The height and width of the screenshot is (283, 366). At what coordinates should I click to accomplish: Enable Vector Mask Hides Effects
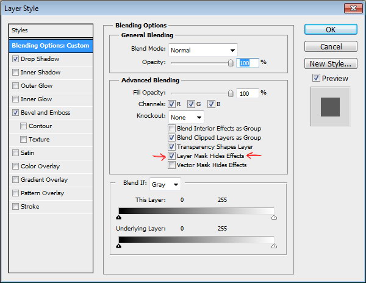tap(172, 165)
